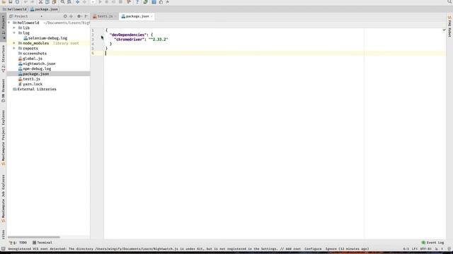Screen dimensions: 453x254
Task: Open Project panel settings gear
Action: (x=79, y=16)
